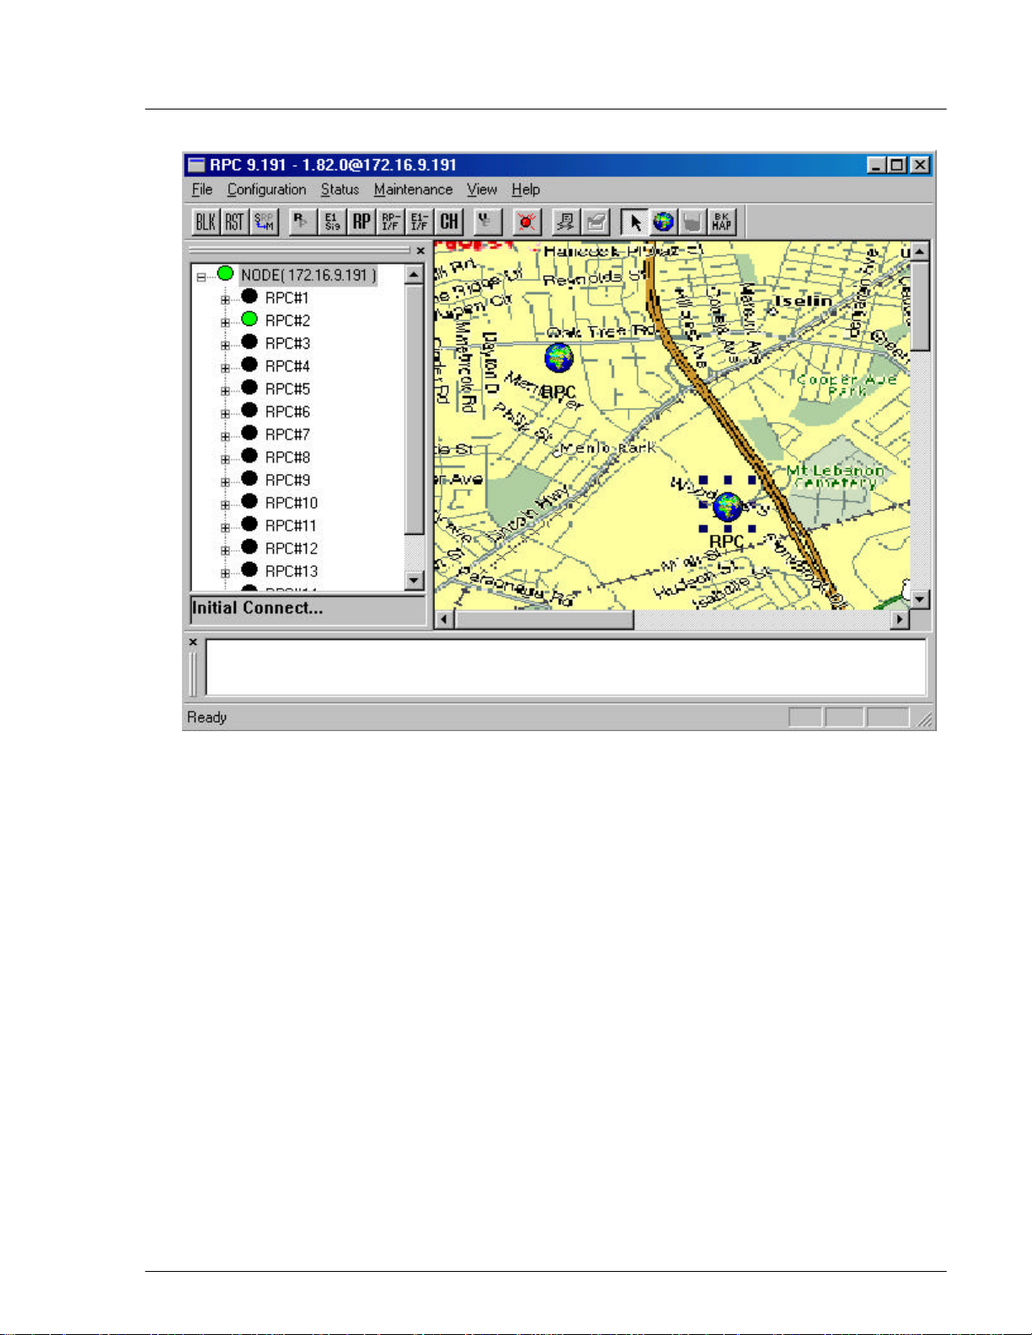The height and width of the screenshot is (1335, 1032).
Task: Expand the RPC#11 tree node
Action: (225, 526)
